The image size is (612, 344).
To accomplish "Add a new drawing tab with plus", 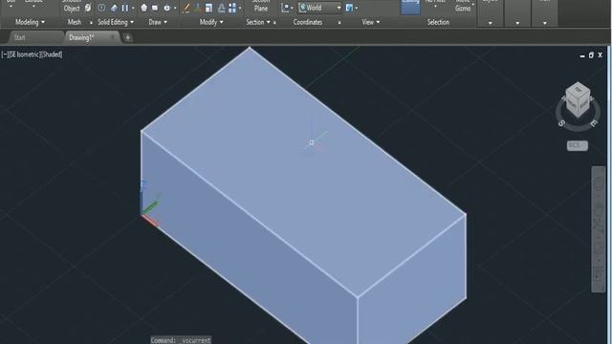I will coord(127,38).
